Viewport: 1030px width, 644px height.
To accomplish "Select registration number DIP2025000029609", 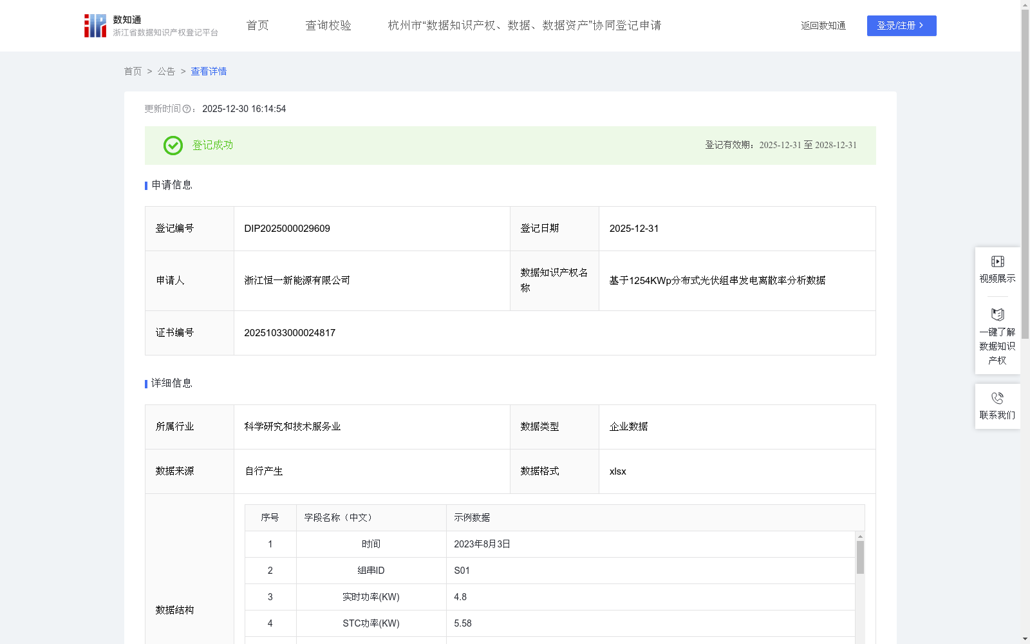I will click(287, 229).
